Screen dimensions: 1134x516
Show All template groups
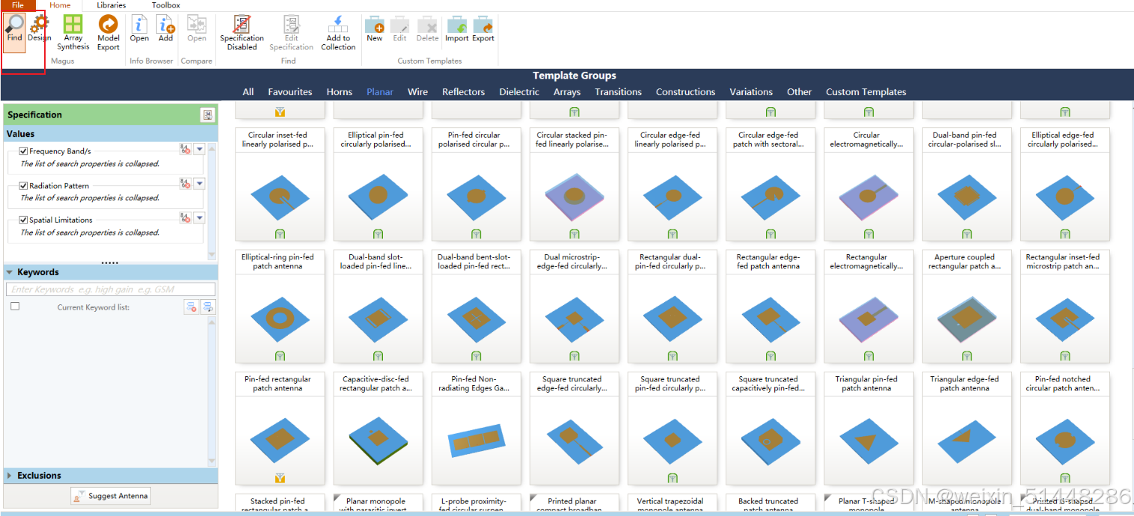[248, 92]
